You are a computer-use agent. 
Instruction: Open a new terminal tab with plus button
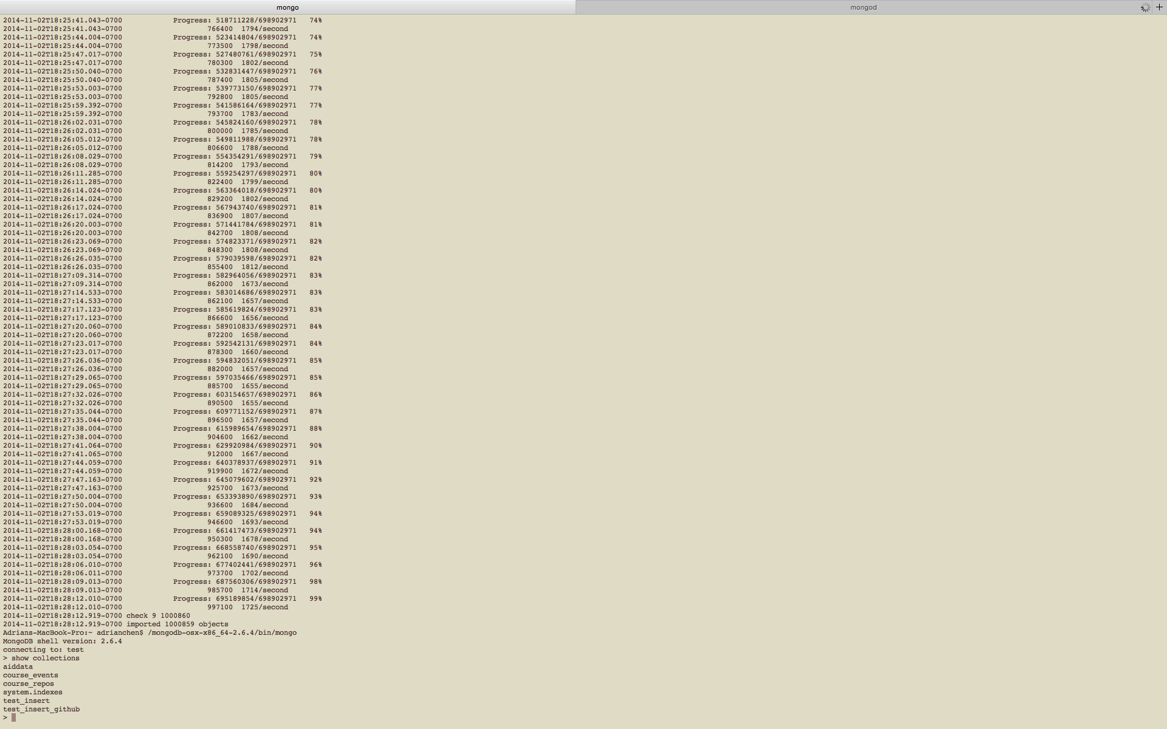point(1159,7)
